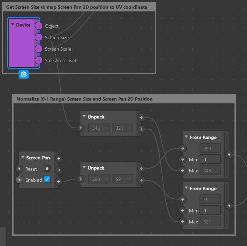Click bottom From Range output port
The image size is (247, 246).
point(229,206)
